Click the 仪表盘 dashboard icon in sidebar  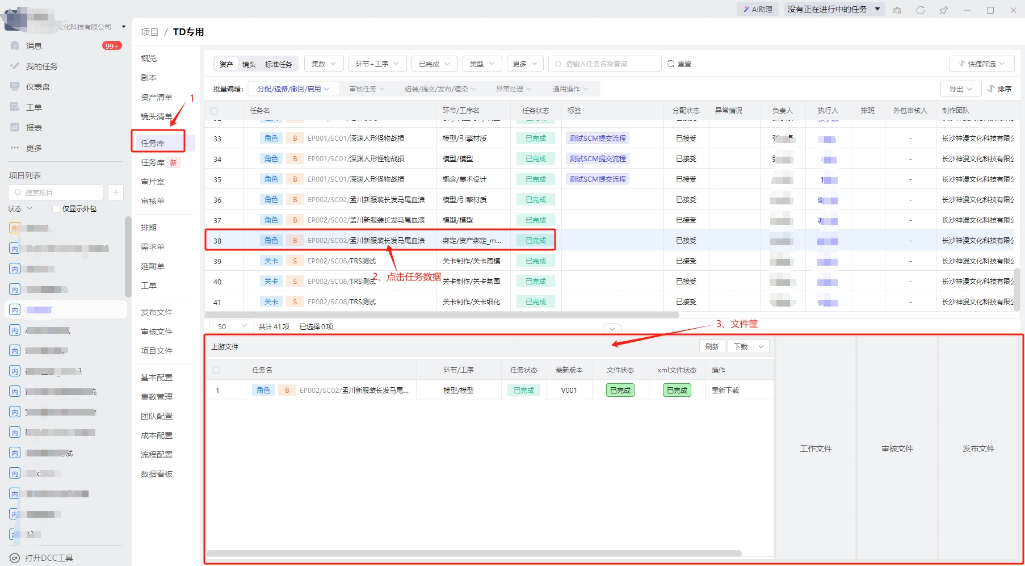pyautogui.click(x=15, y=86)
